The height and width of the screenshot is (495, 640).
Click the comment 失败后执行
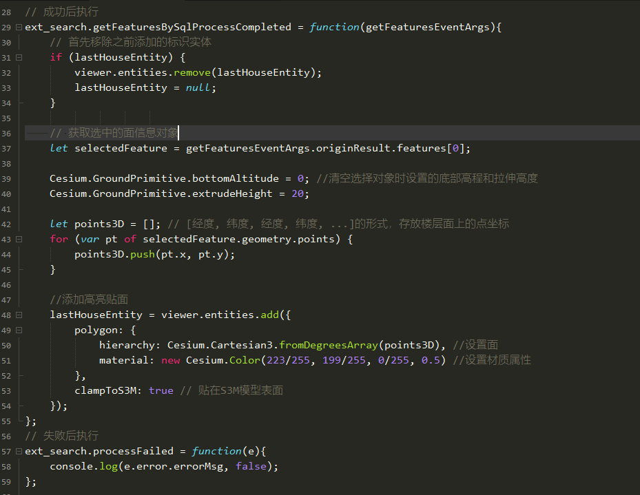pyautogui.click(x=71, y=436)
